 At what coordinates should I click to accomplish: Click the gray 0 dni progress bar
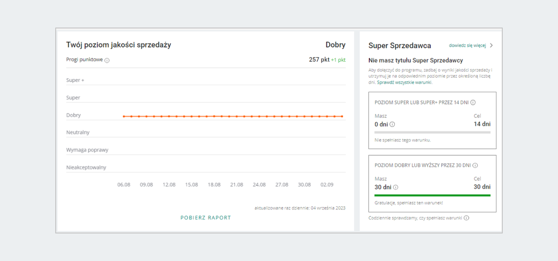[432, 133]
